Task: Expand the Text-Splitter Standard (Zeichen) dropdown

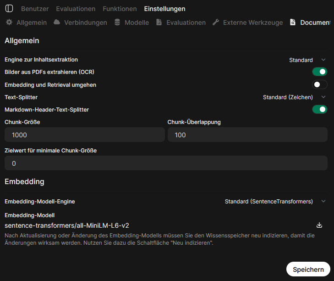Action: [x=294, y=97]
